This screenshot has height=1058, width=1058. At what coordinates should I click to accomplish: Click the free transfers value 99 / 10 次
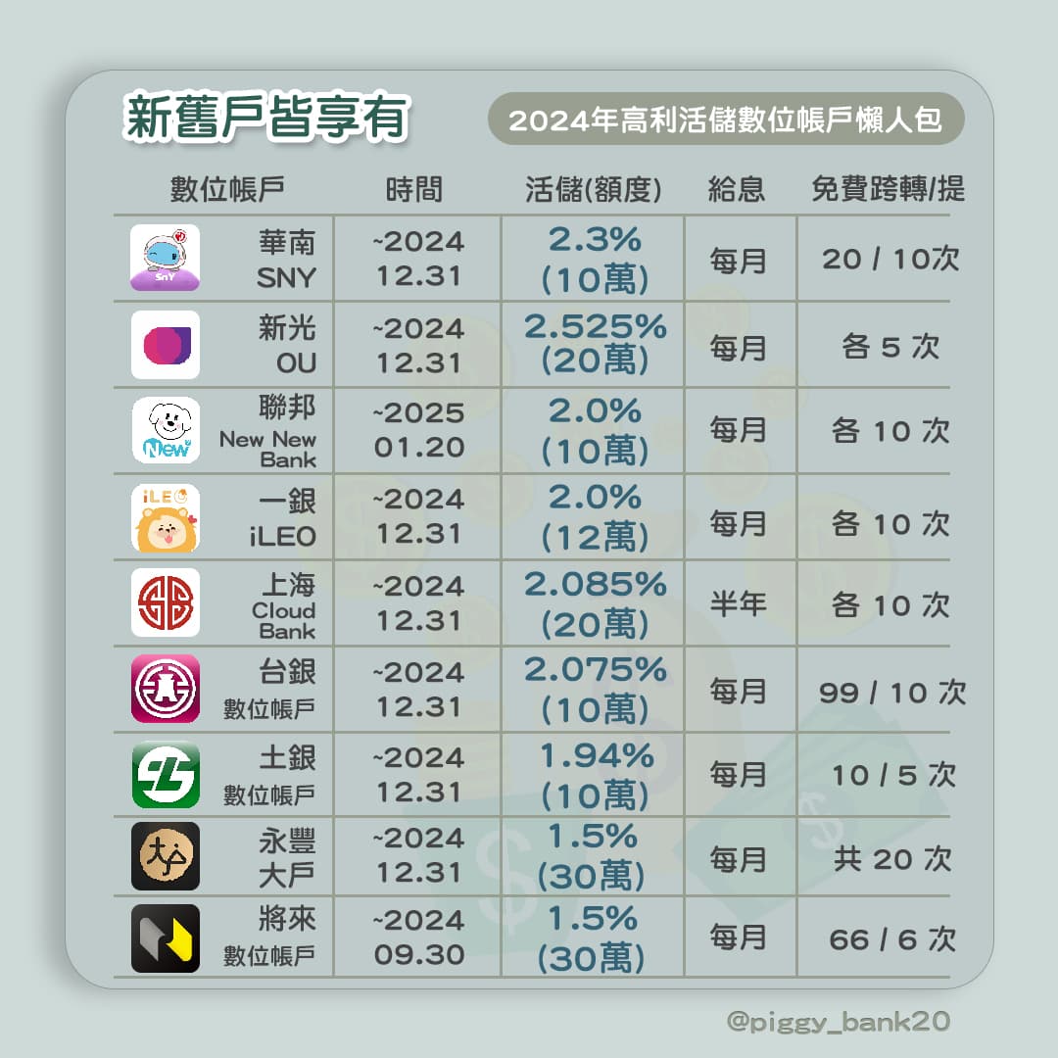892,693
